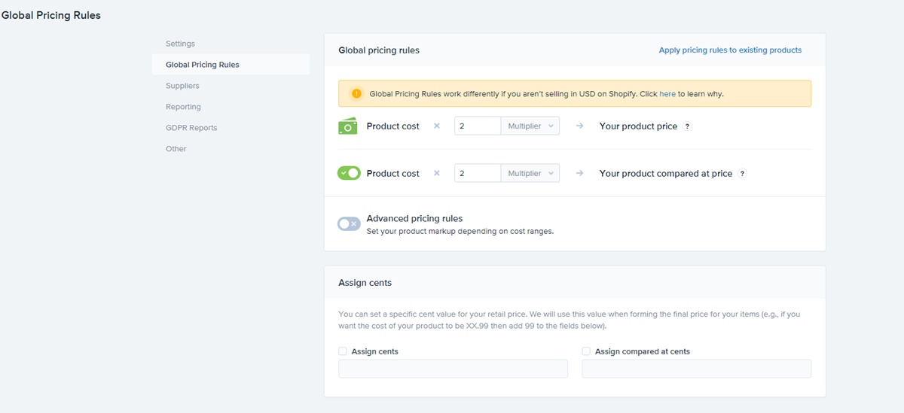Click Apply pricing rules to existing products

tap(730, 50)
